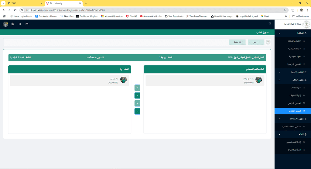Open الفصول الدراسية sidebar item
The height and width of the screenshot is (169, 311).
coord(293,64)
